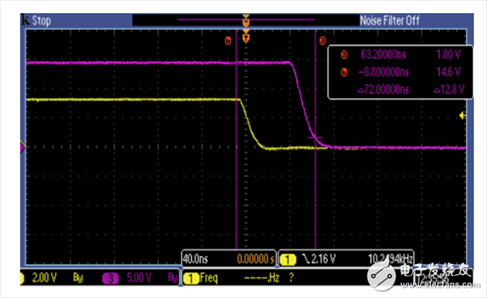The height and width of the screenshot is (298, 487).
Task: Click the delta 72.00000ns cursor readout
Action: pyautogui.click(x=383, y=90)
